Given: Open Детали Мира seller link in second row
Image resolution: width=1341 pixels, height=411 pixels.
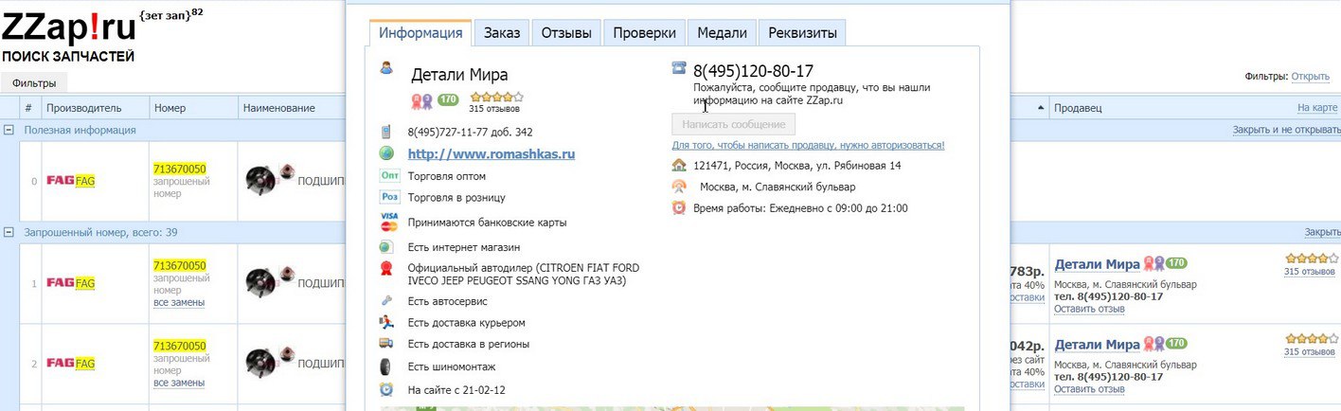Looking at the screenshot, I should [x=1097, y=344].
